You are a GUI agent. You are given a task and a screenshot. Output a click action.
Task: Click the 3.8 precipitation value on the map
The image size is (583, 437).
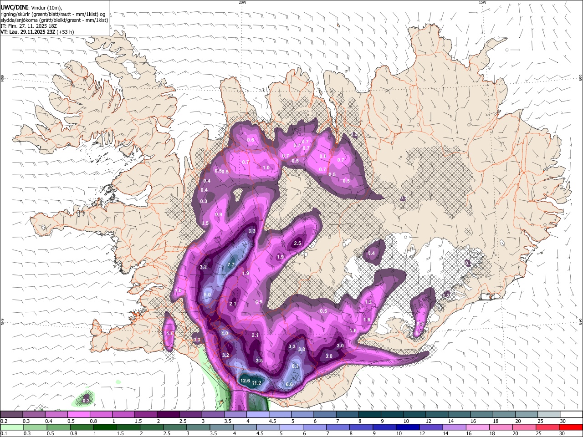point(301,349)
